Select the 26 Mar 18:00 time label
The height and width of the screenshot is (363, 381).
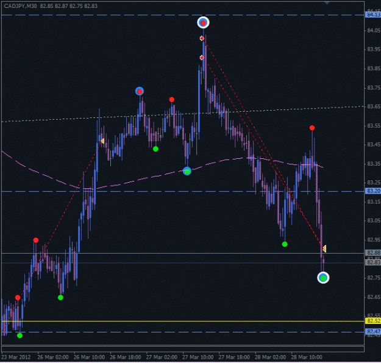click(x=126, y=357)
